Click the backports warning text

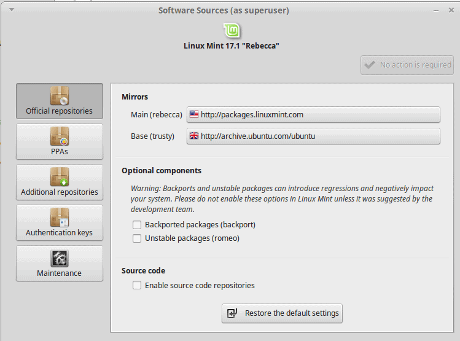(x=282, y=198)
